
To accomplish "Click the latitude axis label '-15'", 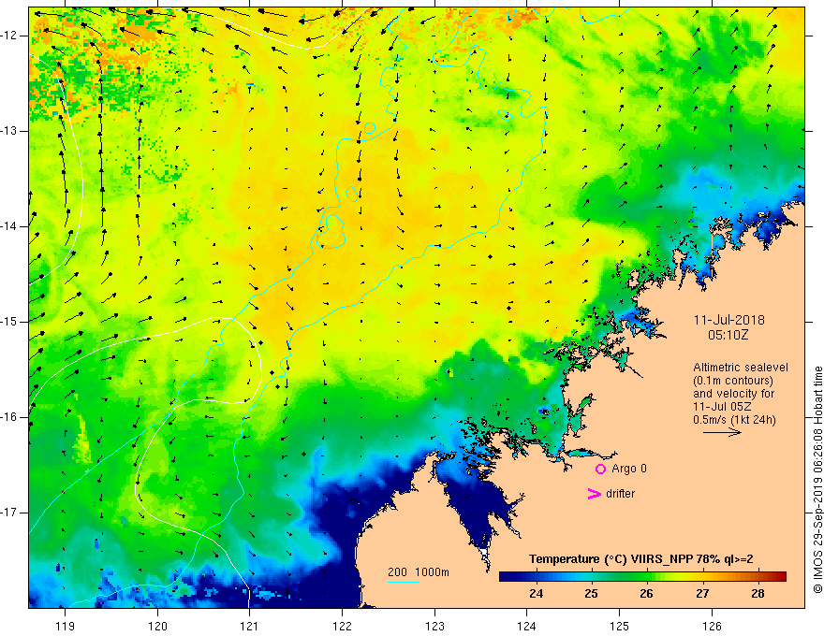I will coord(9,322).
